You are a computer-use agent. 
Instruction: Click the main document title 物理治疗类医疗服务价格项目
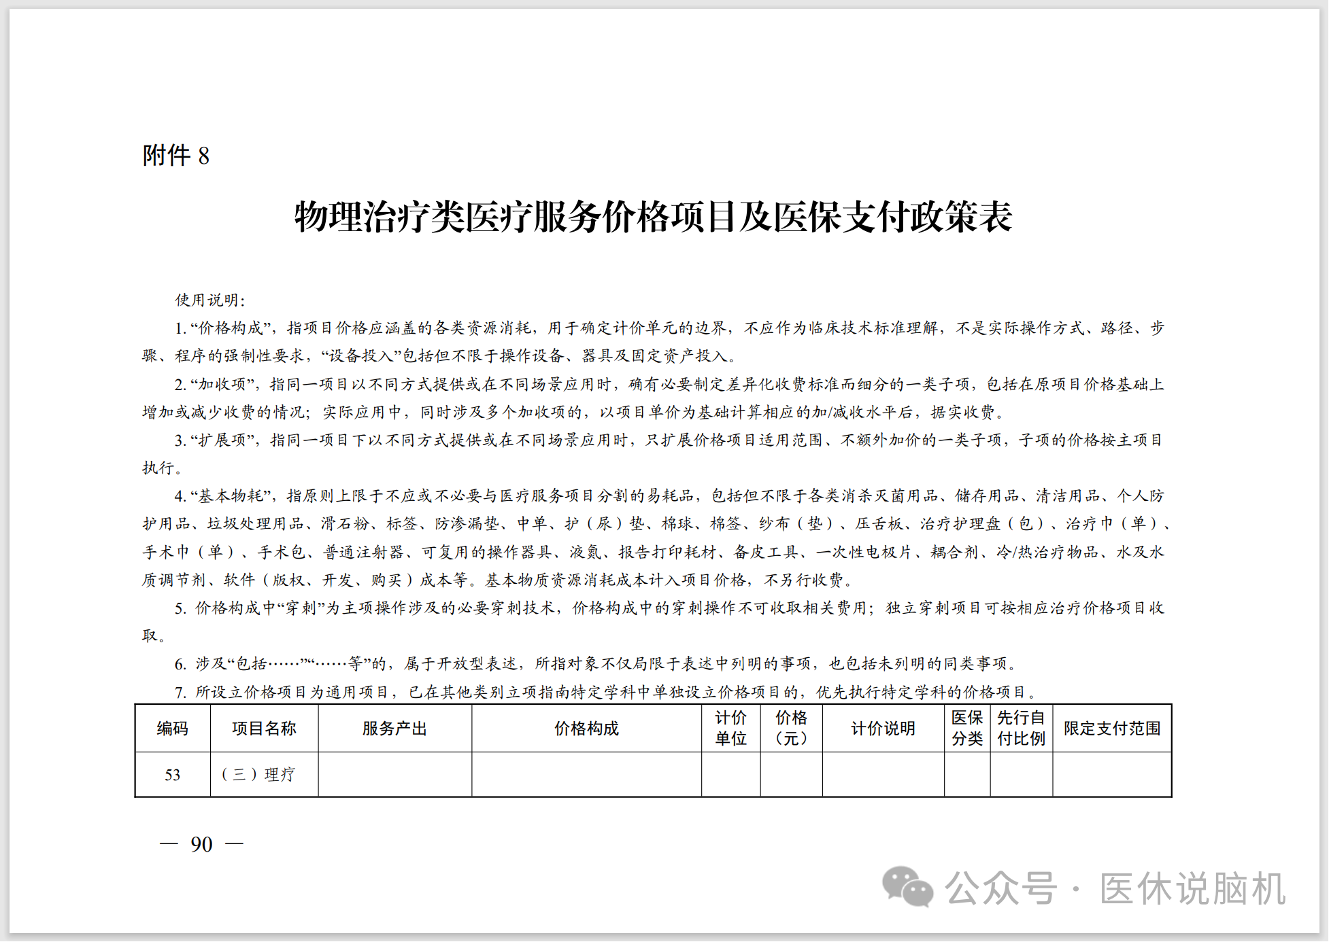tap(653, 217)
